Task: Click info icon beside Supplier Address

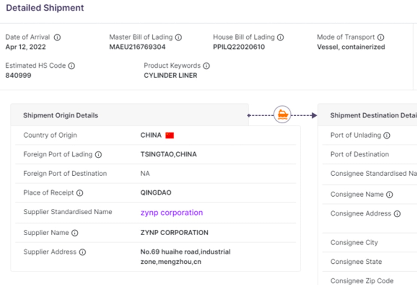Action: pyautogui.click(x=82, y=252)
